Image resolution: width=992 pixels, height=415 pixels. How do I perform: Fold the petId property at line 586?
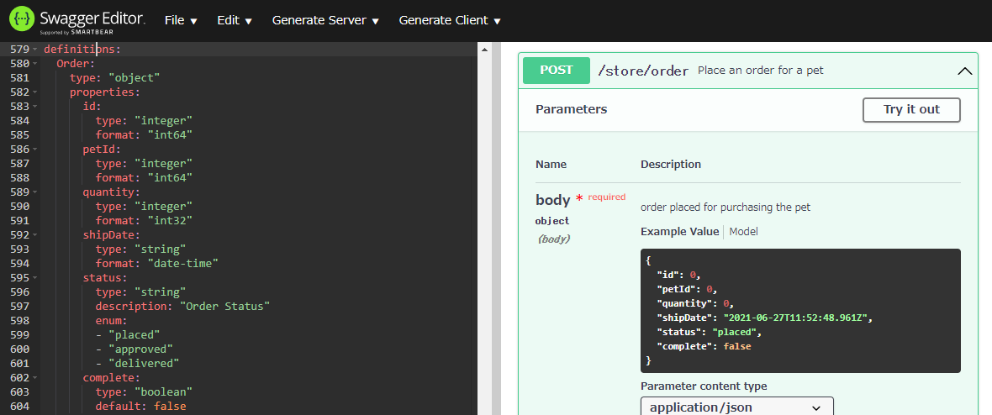(x=35, y=150)
